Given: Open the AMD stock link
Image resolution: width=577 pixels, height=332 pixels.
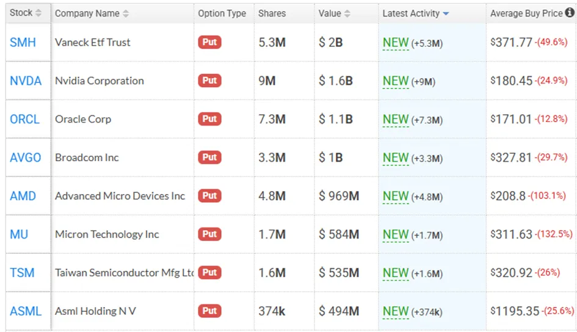Looking at the screenshot, I should (23, 196).
